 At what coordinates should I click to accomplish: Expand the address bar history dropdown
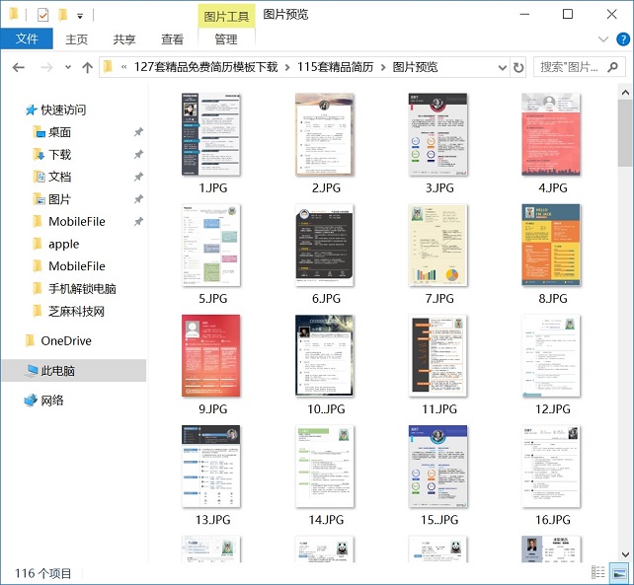coord(503,67)
